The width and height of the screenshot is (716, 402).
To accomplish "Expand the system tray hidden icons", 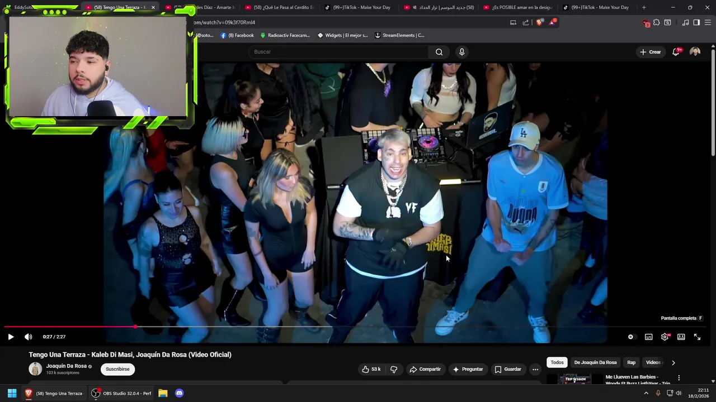I will point(646,393).
